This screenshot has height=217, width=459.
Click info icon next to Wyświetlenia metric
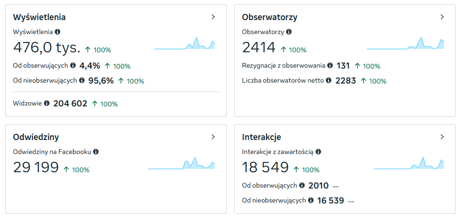(x=57, y=32)
